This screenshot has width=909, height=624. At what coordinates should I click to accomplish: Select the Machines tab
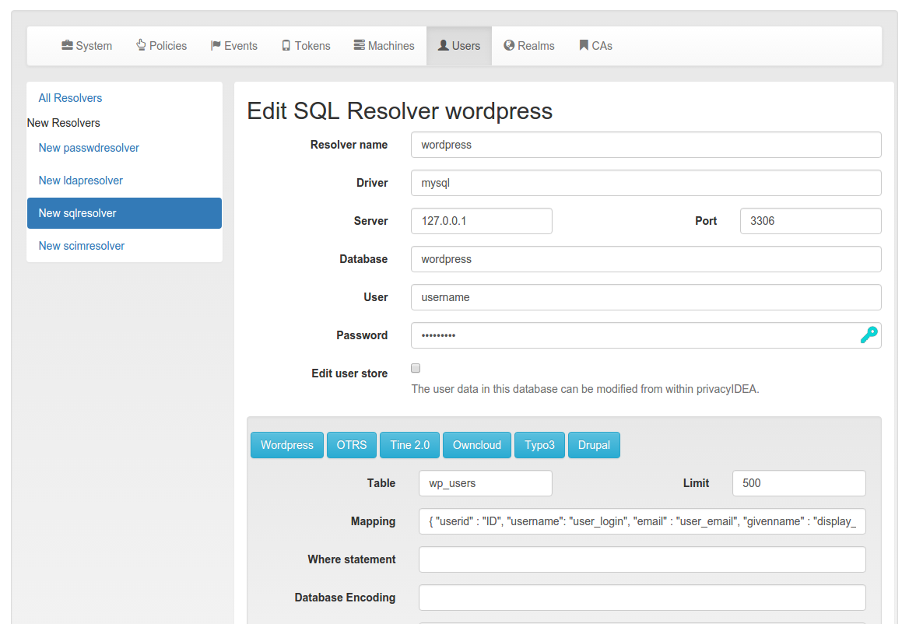[x=384, y=46]
